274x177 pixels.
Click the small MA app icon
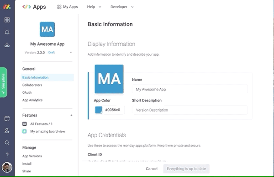(47, 29)
